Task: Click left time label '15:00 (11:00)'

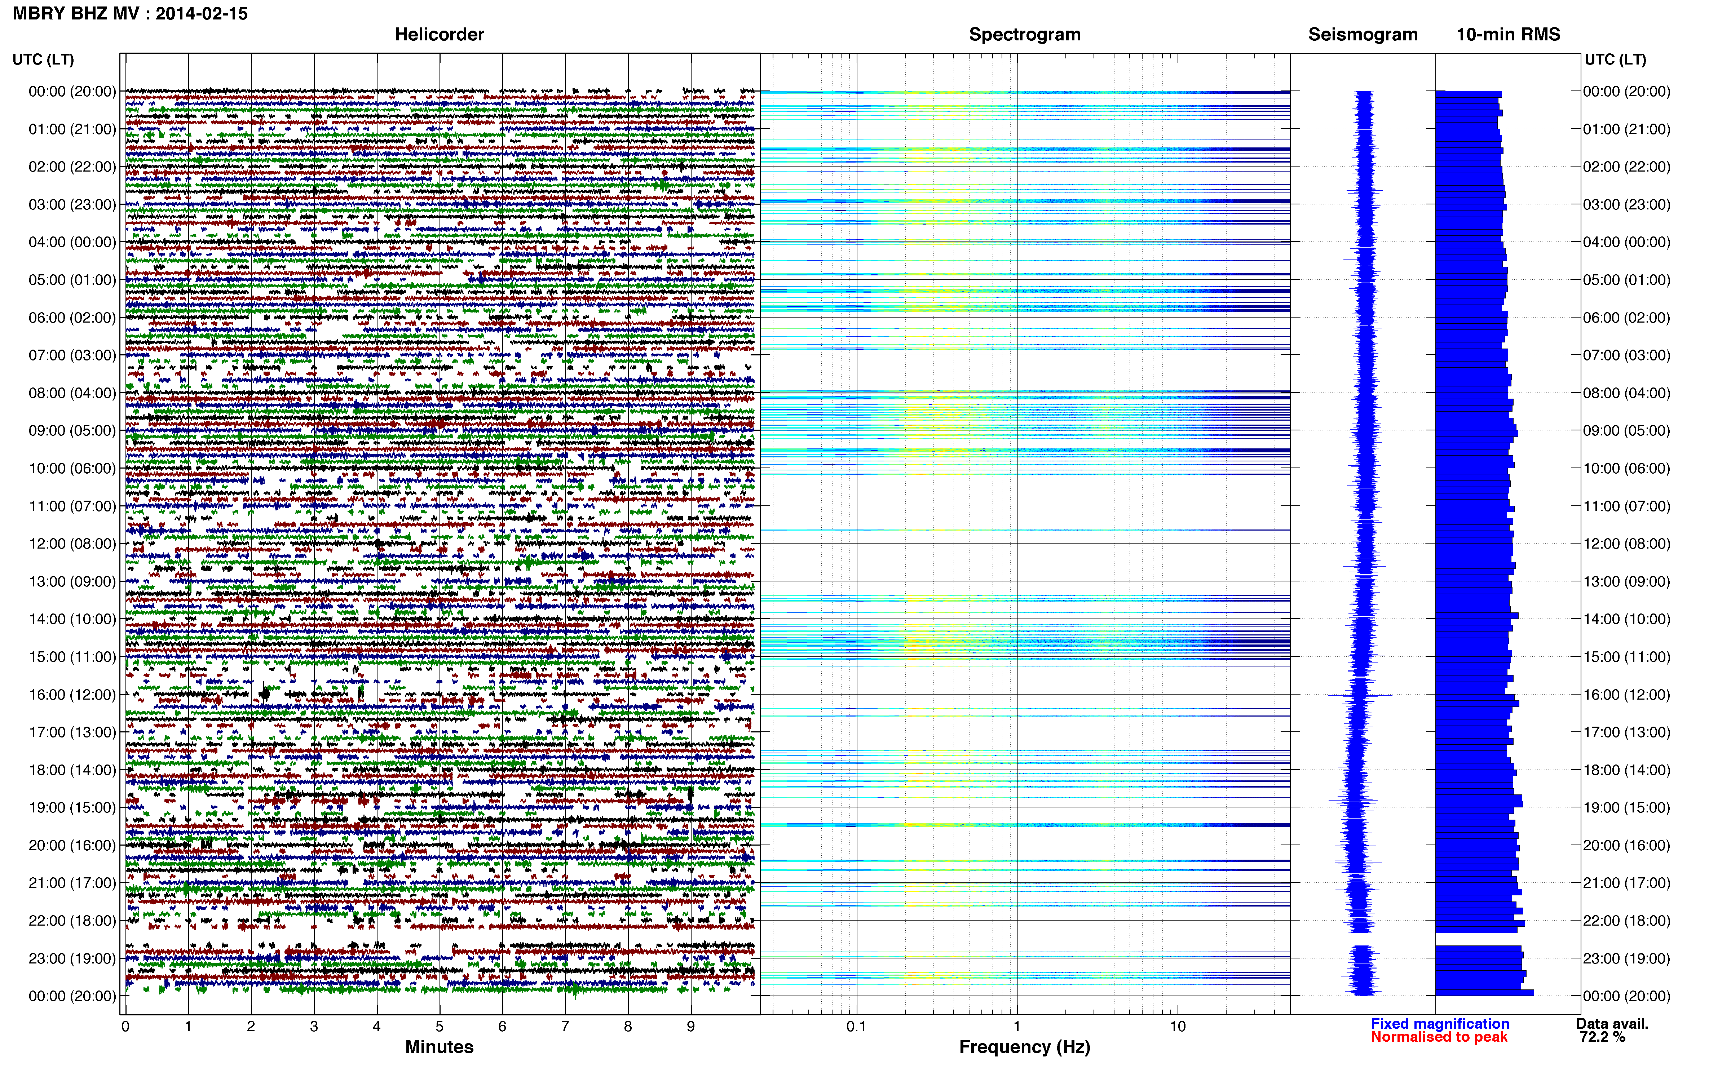Action: pyautogui.click(x=72, y=657)
